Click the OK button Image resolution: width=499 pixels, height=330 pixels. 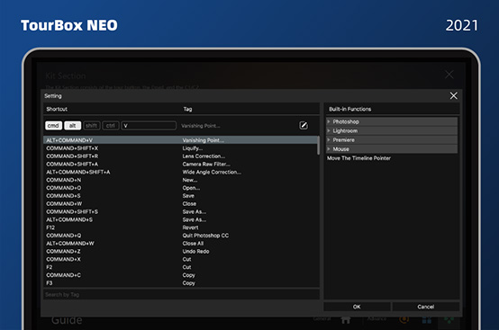357,307
